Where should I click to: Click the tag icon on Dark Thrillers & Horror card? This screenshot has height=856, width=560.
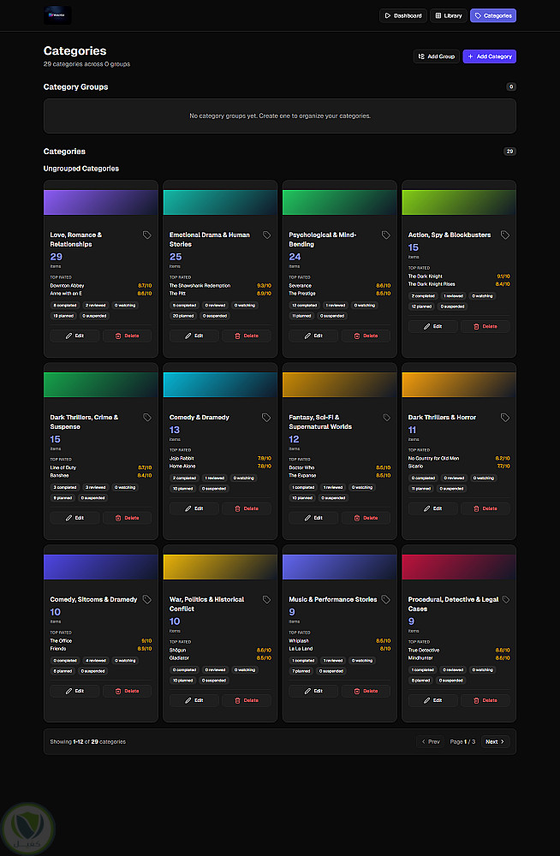pos(505,417)
